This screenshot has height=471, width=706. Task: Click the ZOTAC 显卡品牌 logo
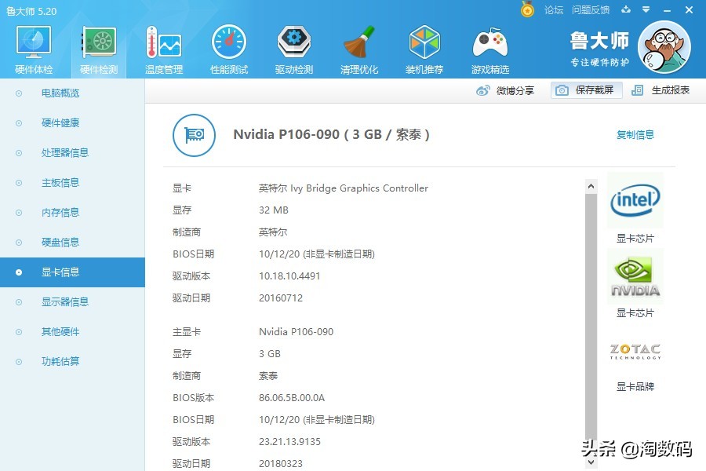tap(635, 352)
